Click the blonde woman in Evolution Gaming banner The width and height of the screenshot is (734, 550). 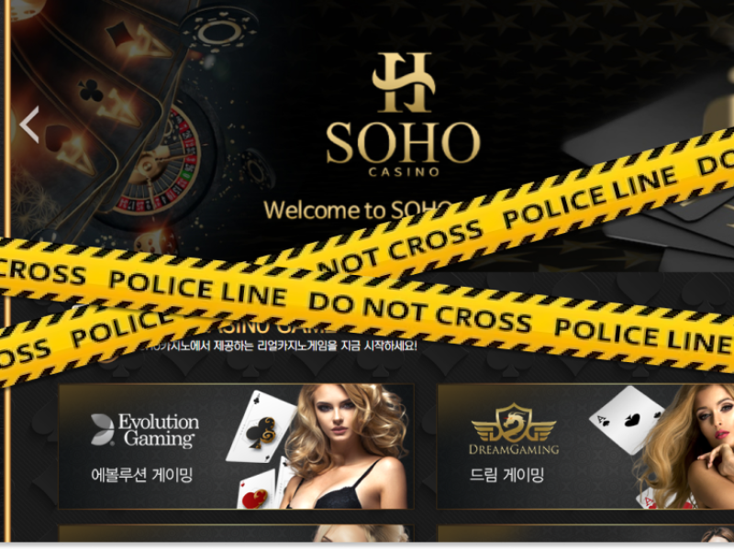347,446
